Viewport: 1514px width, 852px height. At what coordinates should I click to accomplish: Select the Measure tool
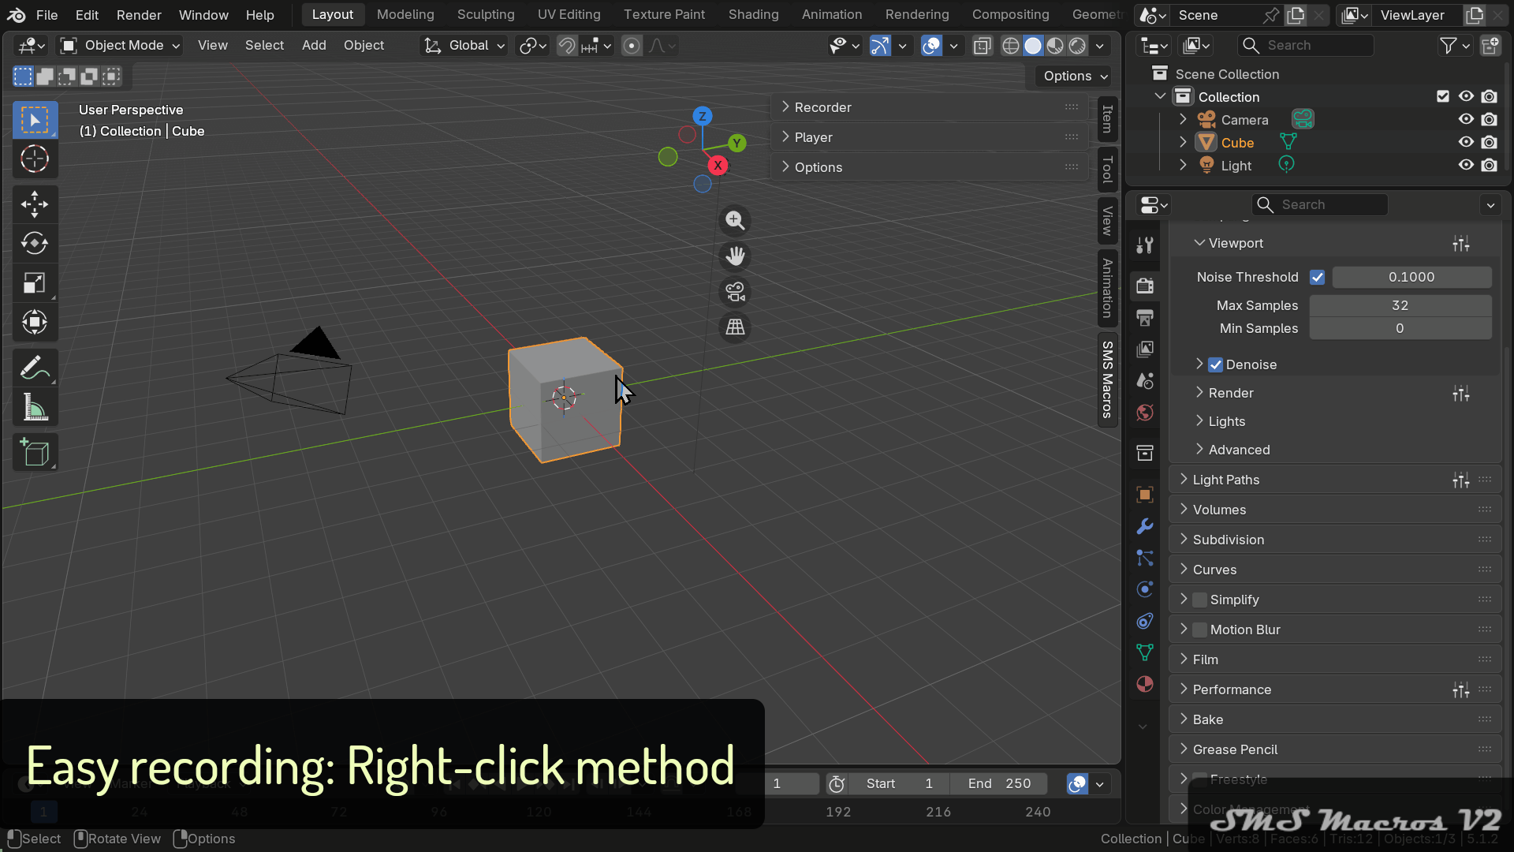35,407
